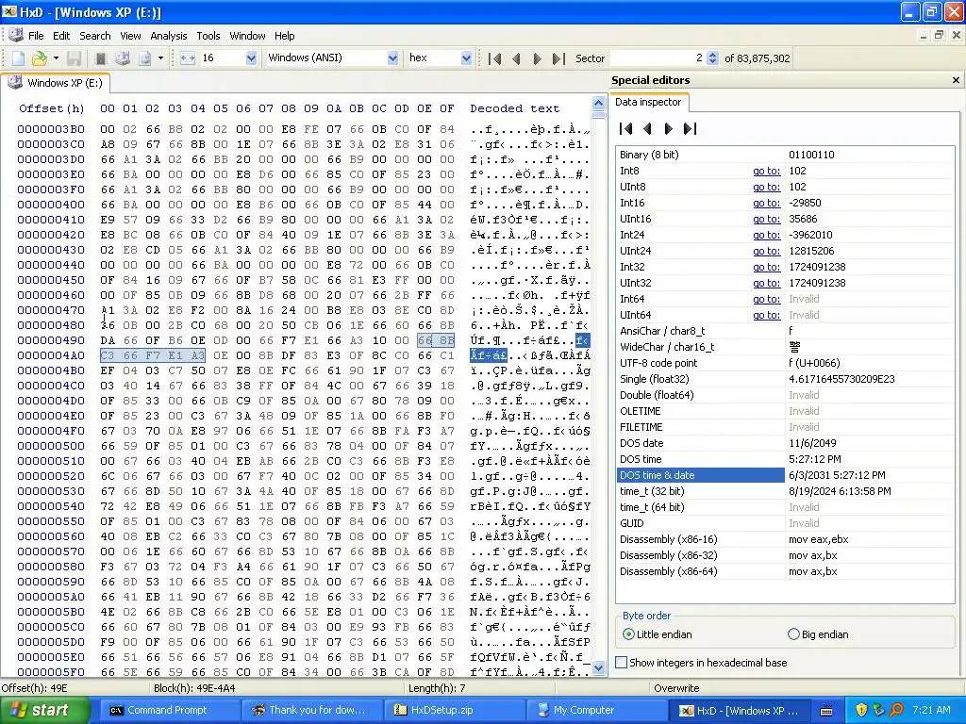Click the Open disk image icon
The width and height of the screenshot is (966, 724).
tap(144, 58)
